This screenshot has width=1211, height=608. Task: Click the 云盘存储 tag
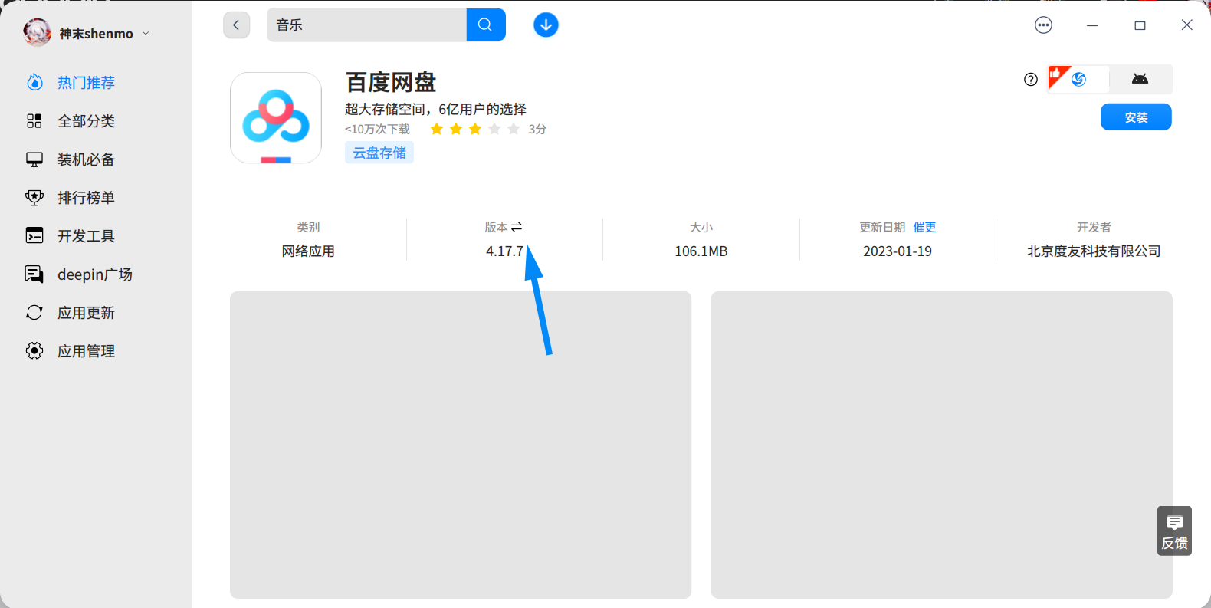tap(379, 153)
